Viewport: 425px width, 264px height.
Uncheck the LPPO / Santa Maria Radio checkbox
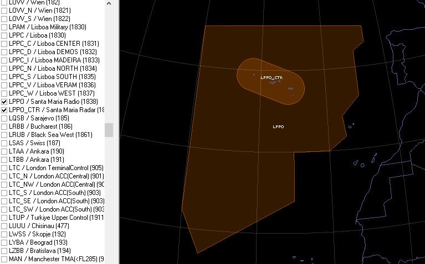(x=4, y=102)
